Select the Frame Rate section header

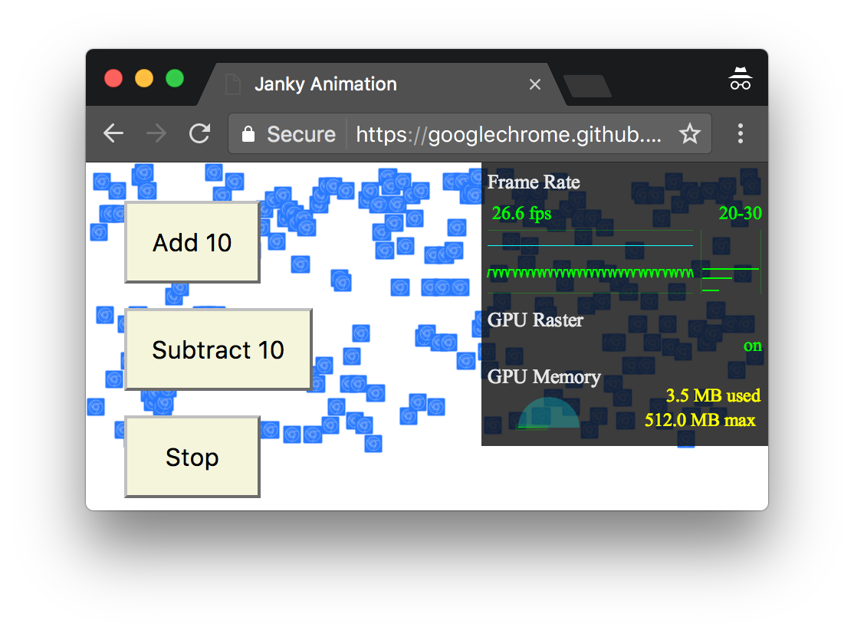coord(534,182)
